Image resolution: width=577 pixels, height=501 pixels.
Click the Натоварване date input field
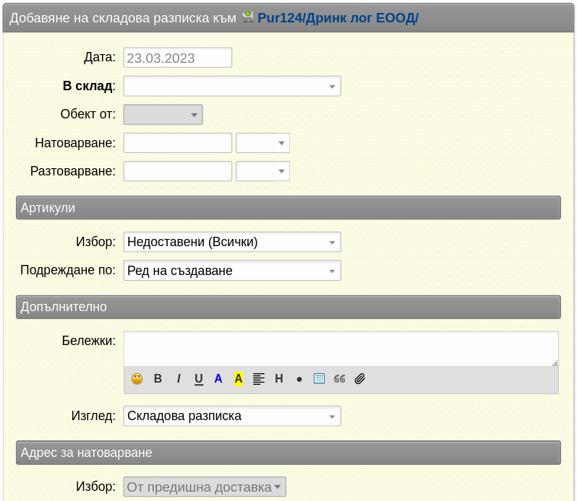pyautogui.click(x=178, y=143)
